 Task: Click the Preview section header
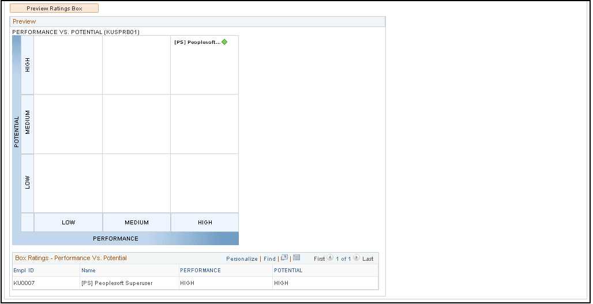[x=197, y=21]
